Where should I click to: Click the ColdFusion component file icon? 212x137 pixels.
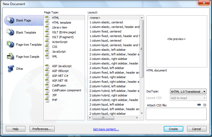tap(47, 90)
